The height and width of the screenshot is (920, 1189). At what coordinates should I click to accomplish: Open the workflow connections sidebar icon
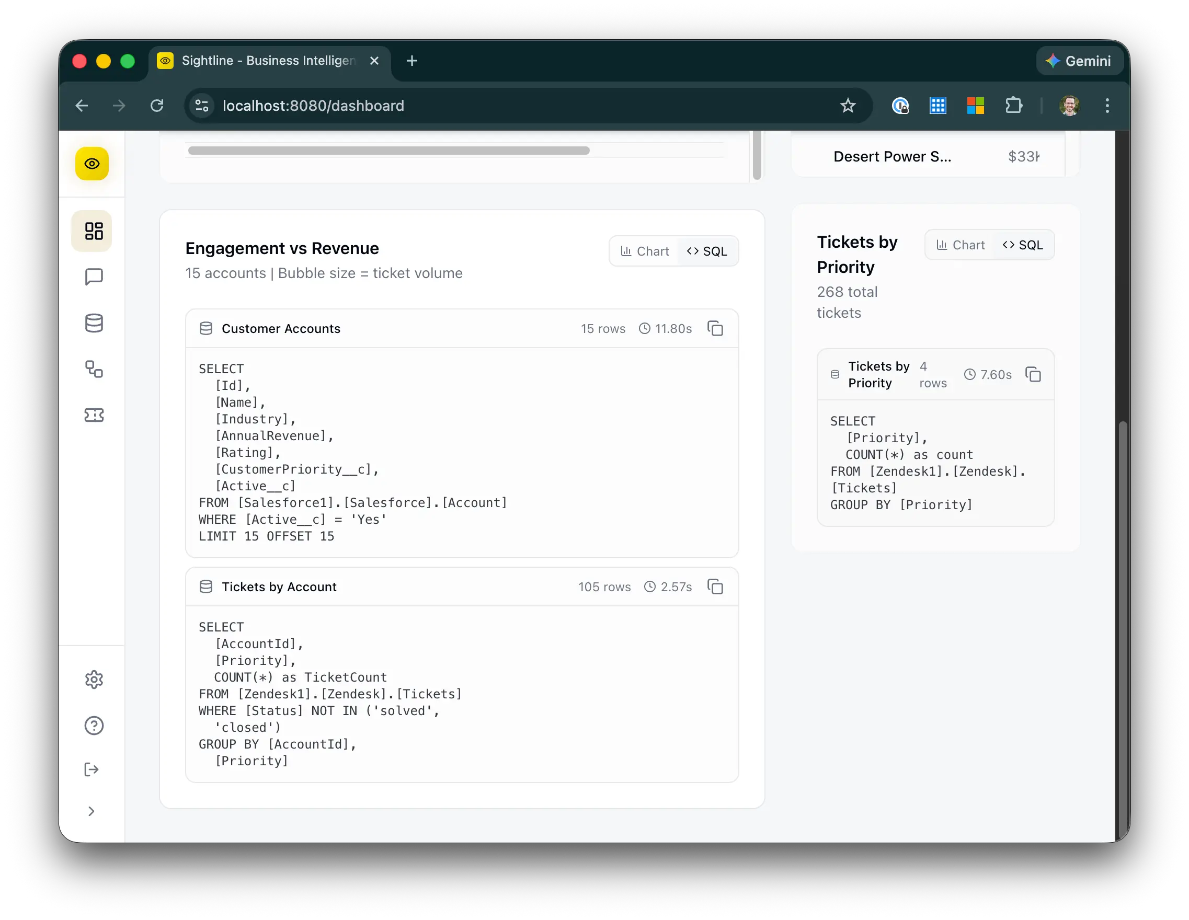[94, 369]
